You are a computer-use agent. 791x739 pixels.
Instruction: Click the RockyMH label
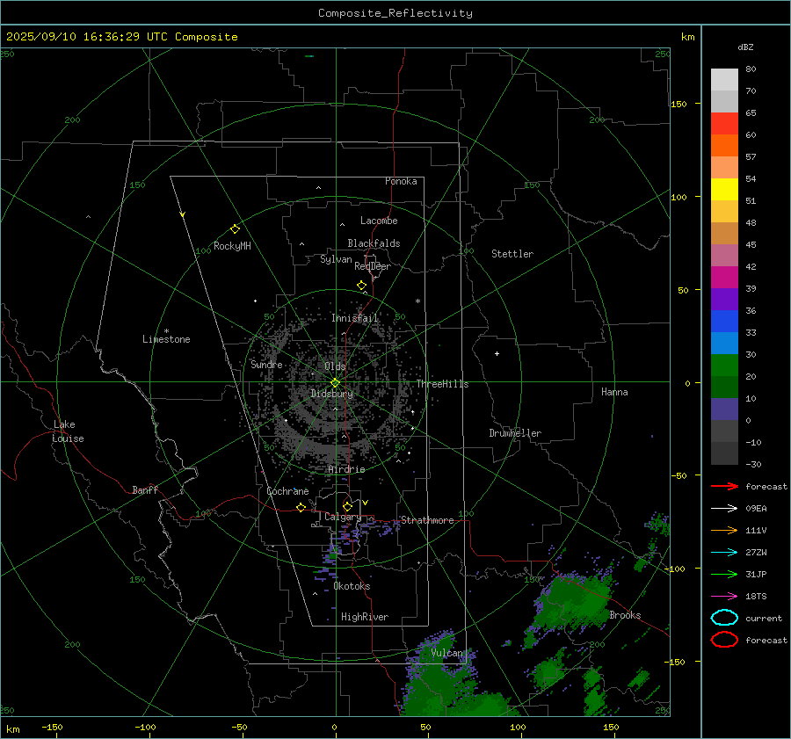(x=232, y=246)
